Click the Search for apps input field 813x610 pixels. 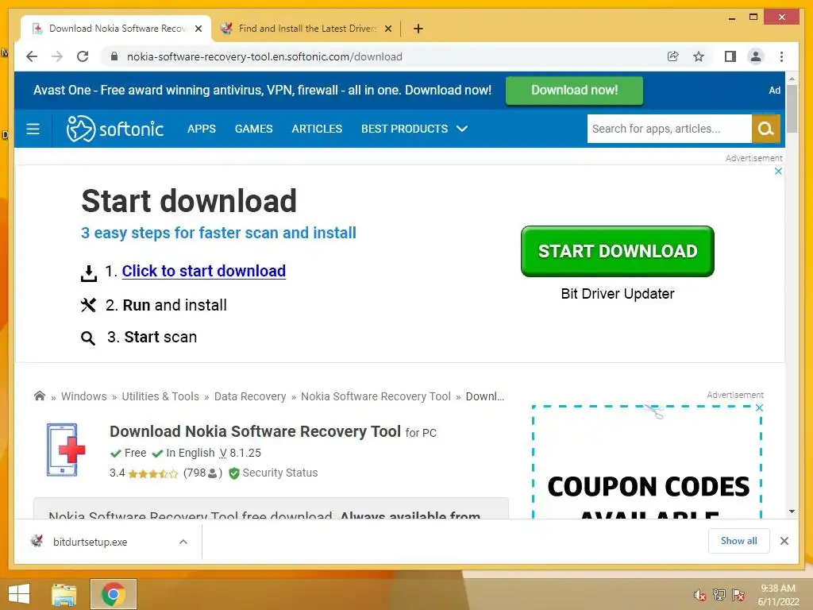pyautogui.click(x=669, y=129)
